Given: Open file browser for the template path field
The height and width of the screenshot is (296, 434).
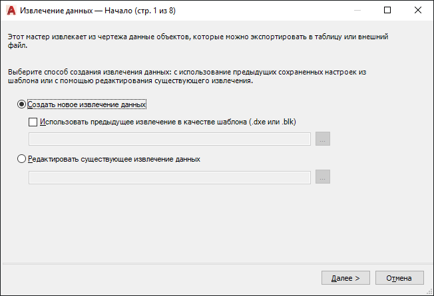Looking at the screenshot, I should pyautogui.click(x=322, y=139).
